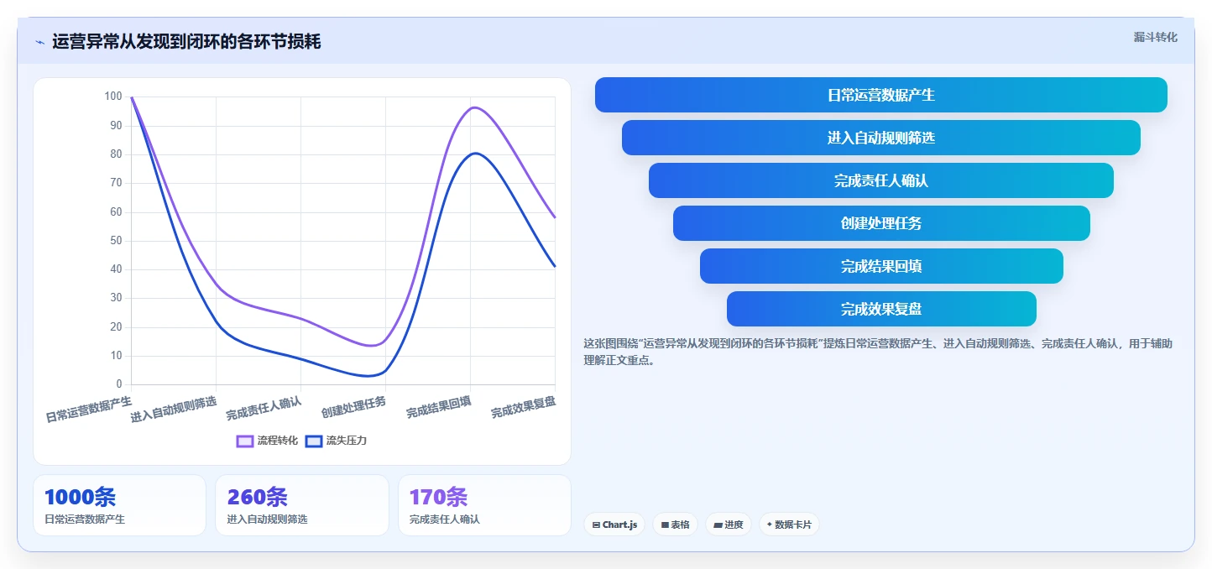Screen dimensions: 1212x569
Task: Click x-axis label 完成效果复盘
Action: point(523,407)
